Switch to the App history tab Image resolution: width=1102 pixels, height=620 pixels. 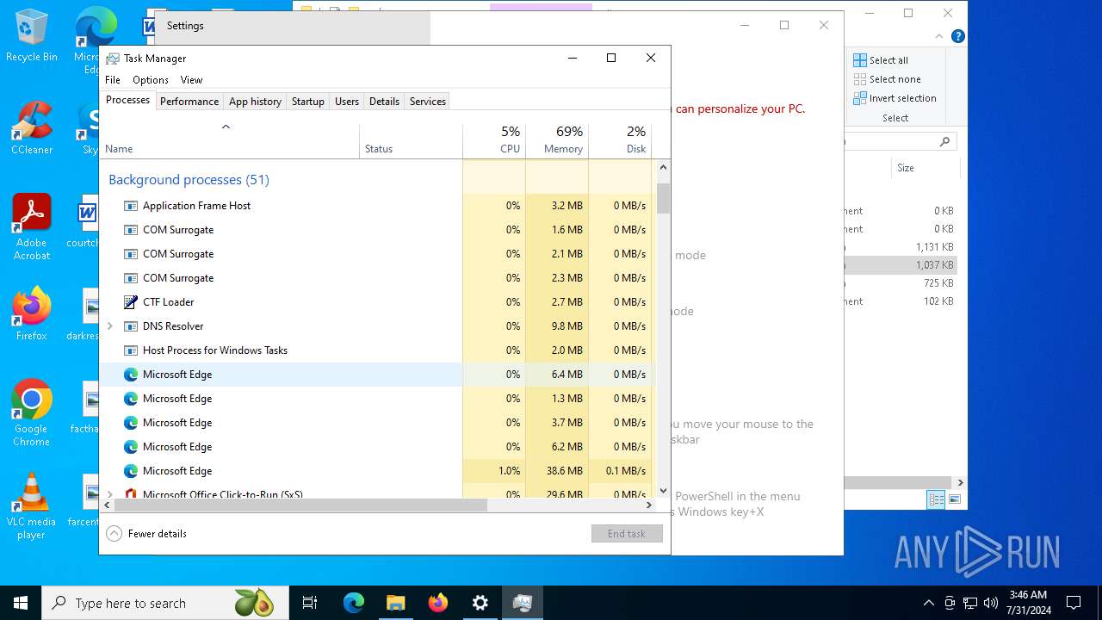(255, 102)
